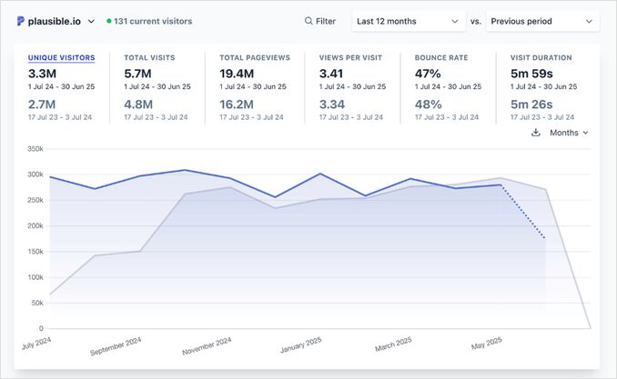Select the Unique Visitors metric tab
The width and height of the screenshot is (617, 379).
click(x=61, y=57)
